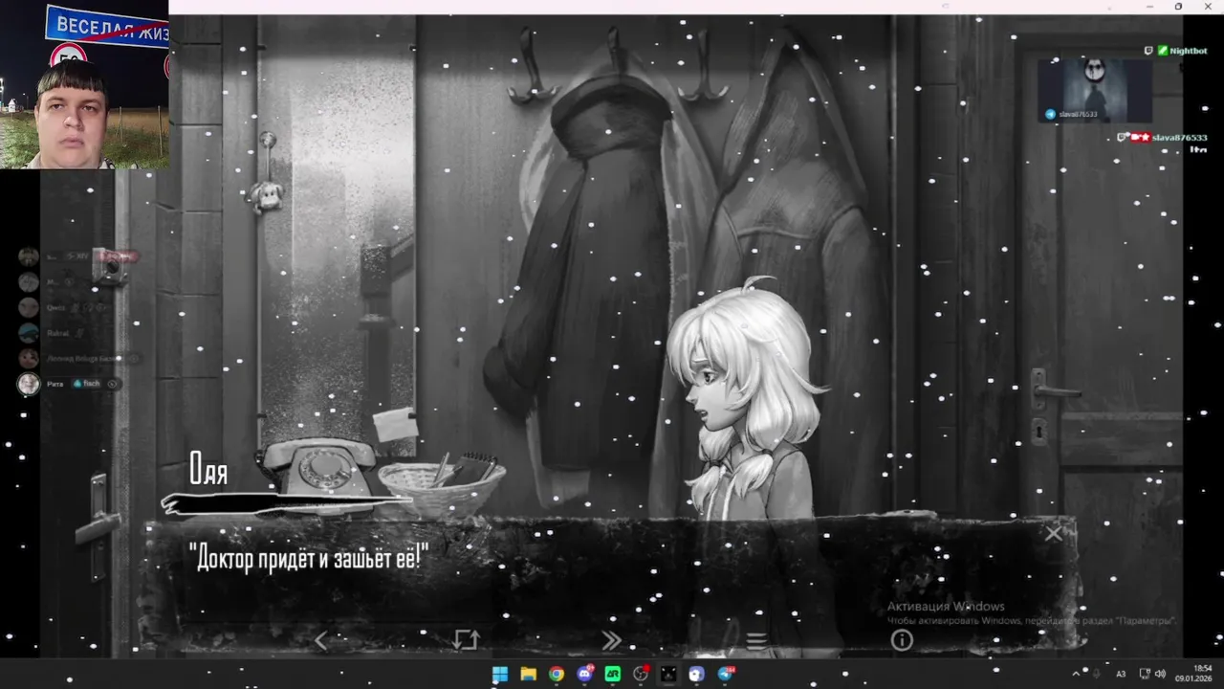Go back to previous dialogue line arrow
Image resolution: width=1224 pixels, height=689 pixels.
(x=321, y=641)
